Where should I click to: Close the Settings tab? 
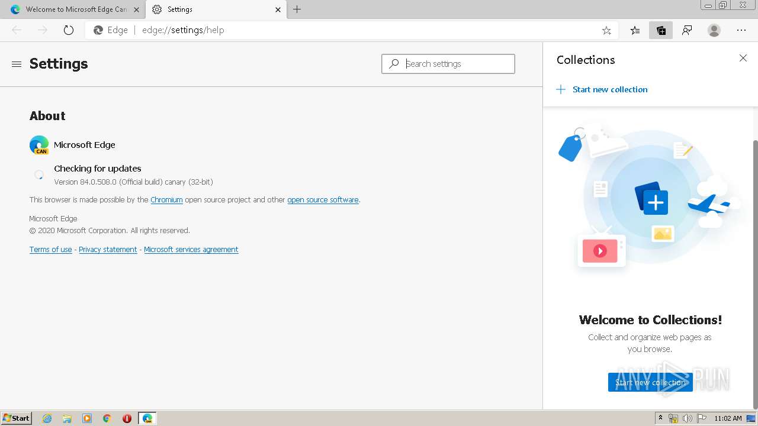[278, 9]
